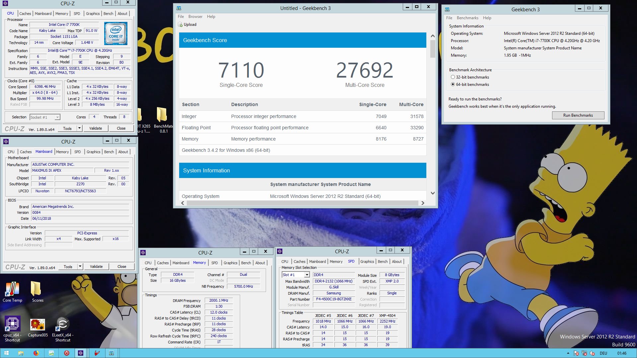Click Close in the Mainboard CPU-Z window
The height and width of the screenshot is (358, 637).
point(122,267)
